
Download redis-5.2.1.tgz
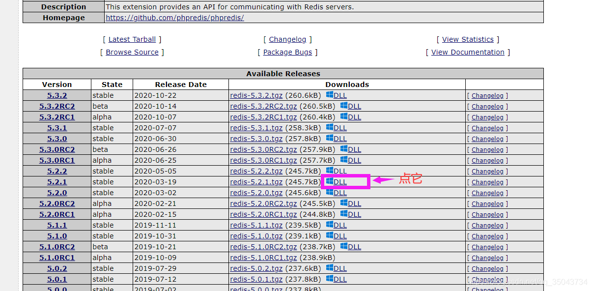(256, 182)
